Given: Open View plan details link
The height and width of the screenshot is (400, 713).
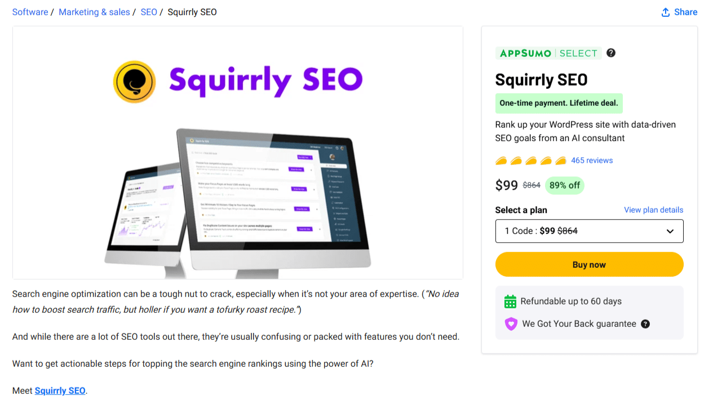Looking at the screenshot, I should (653, 209).
